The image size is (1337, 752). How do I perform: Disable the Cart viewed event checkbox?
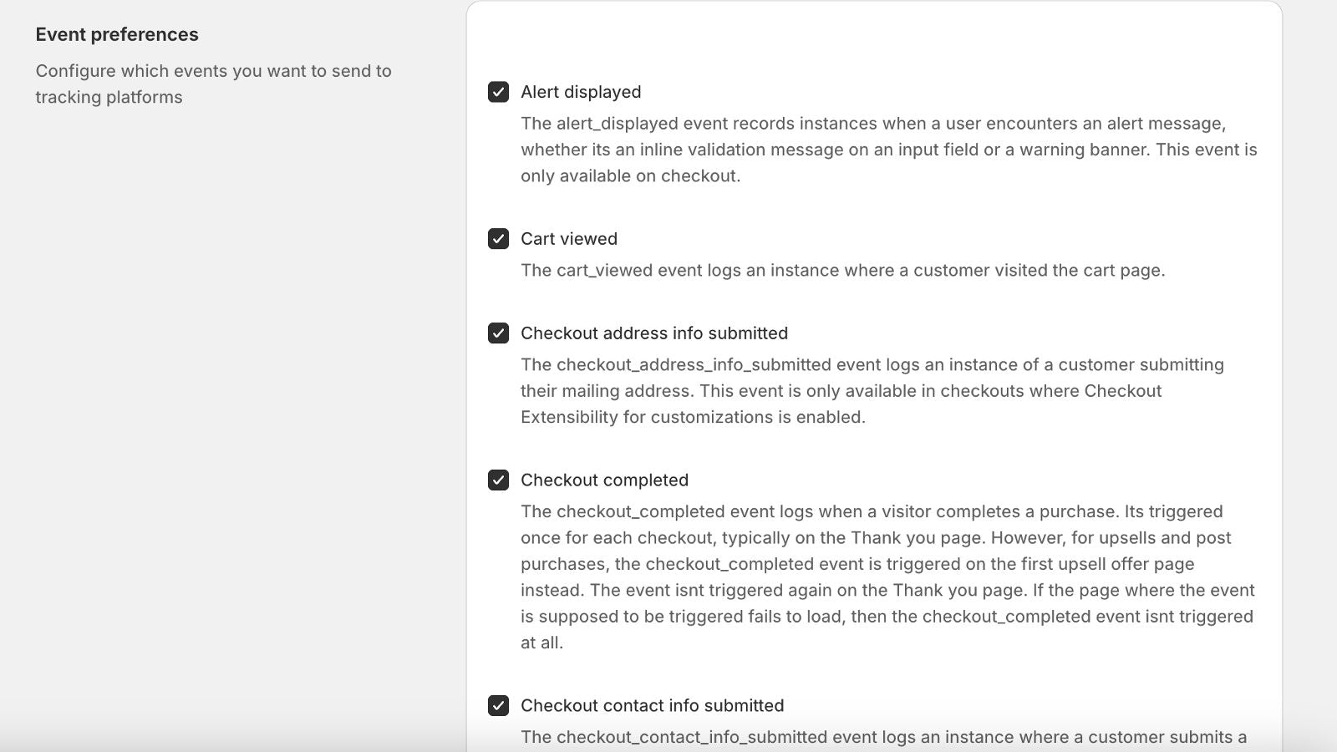click(x=498, y=239)
